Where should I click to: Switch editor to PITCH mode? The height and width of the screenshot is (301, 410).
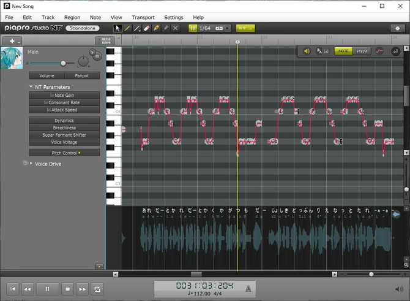click(362, 51)
